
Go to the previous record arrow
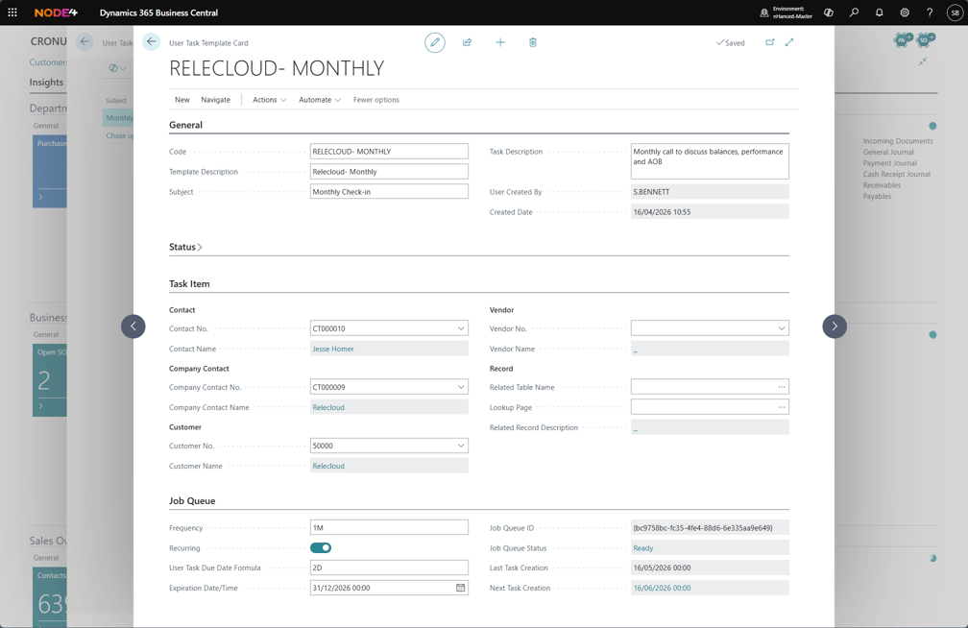(133, 326)
